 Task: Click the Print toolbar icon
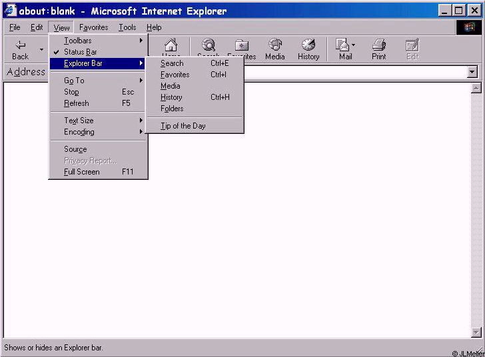(379, 45)
